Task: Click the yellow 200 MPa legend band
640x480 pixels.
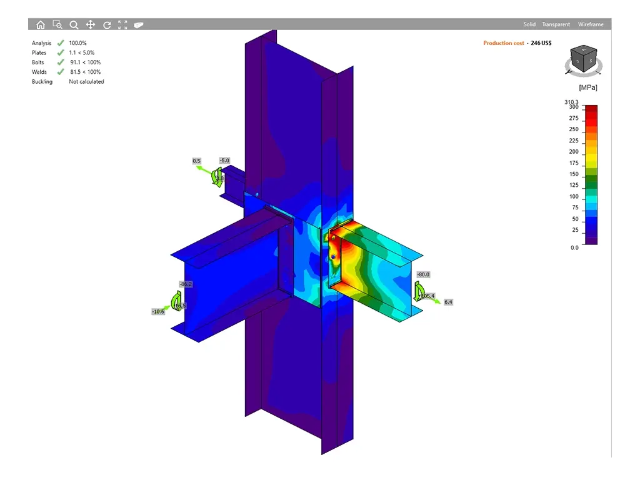Action: (x=591, y=152)
